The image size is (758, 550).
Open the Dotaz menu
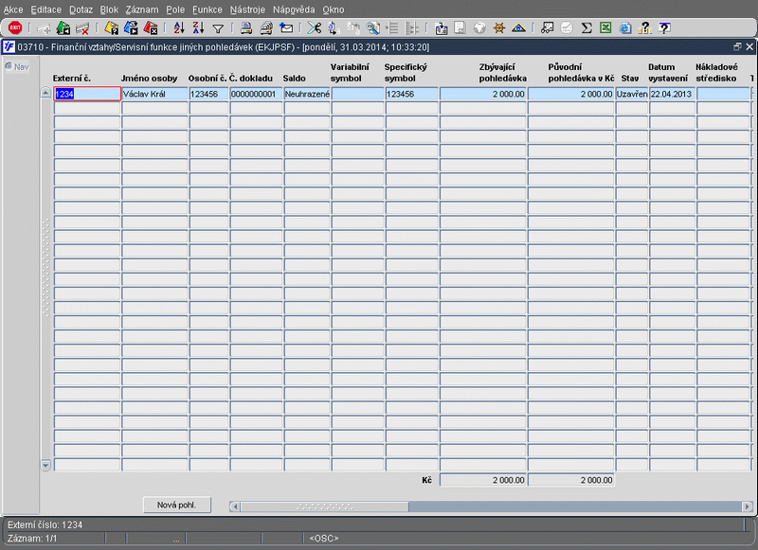coord(81,9)
